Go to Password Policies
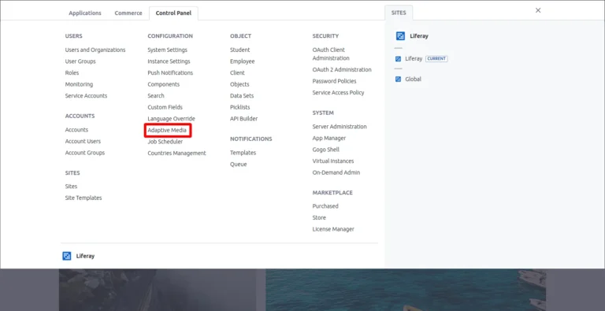 coord(334,81)
